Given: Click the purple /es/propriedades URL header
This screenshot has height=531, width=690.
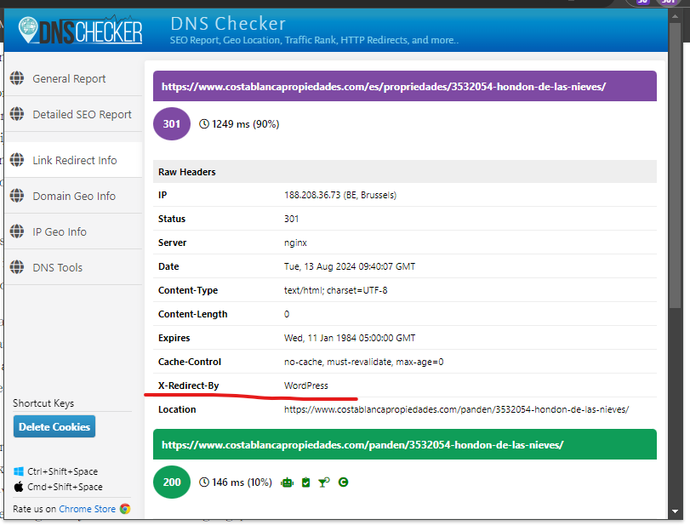Looking at the screenshot, I should [404, 86].
